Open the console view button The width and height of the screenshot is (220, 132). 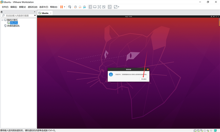tap(110, 7)
